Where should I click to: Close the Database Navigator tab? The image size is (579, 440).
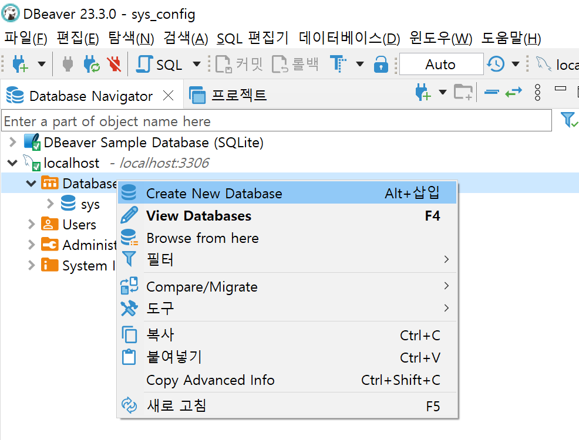(169, 96)
